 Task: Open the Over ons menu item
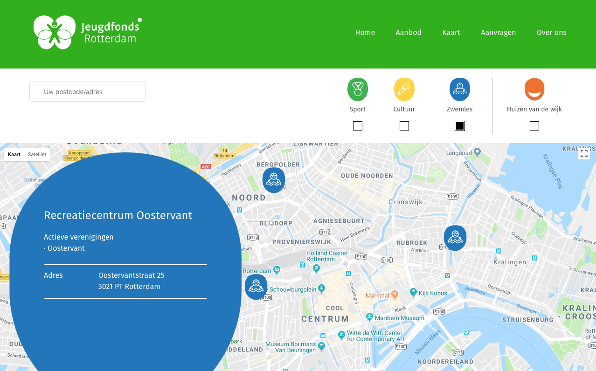(x=552, y=33)
